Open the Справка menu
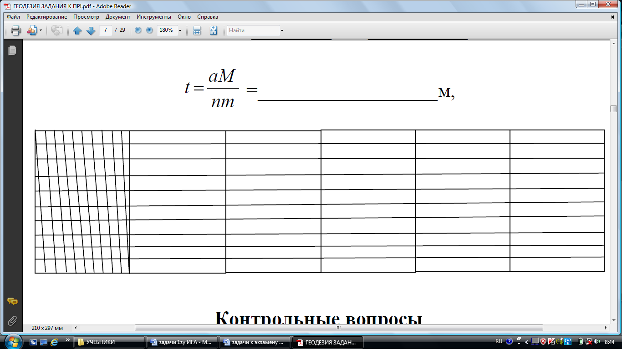The width and height of the screenshot is (622, 349). (208, 17)
